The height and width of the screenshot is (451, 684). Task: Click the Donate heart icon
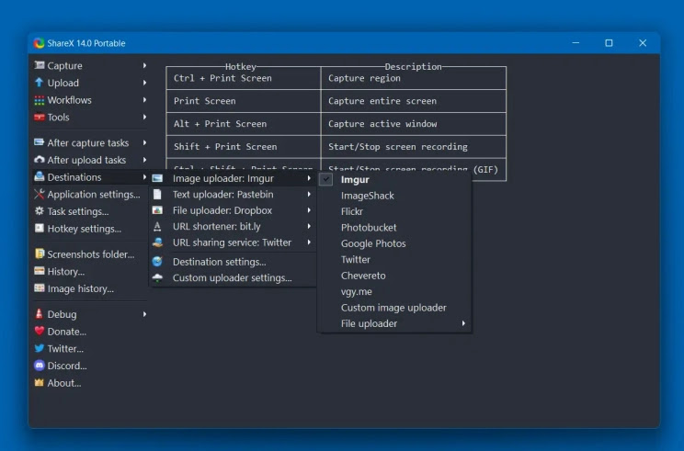(x=40, y=331)
